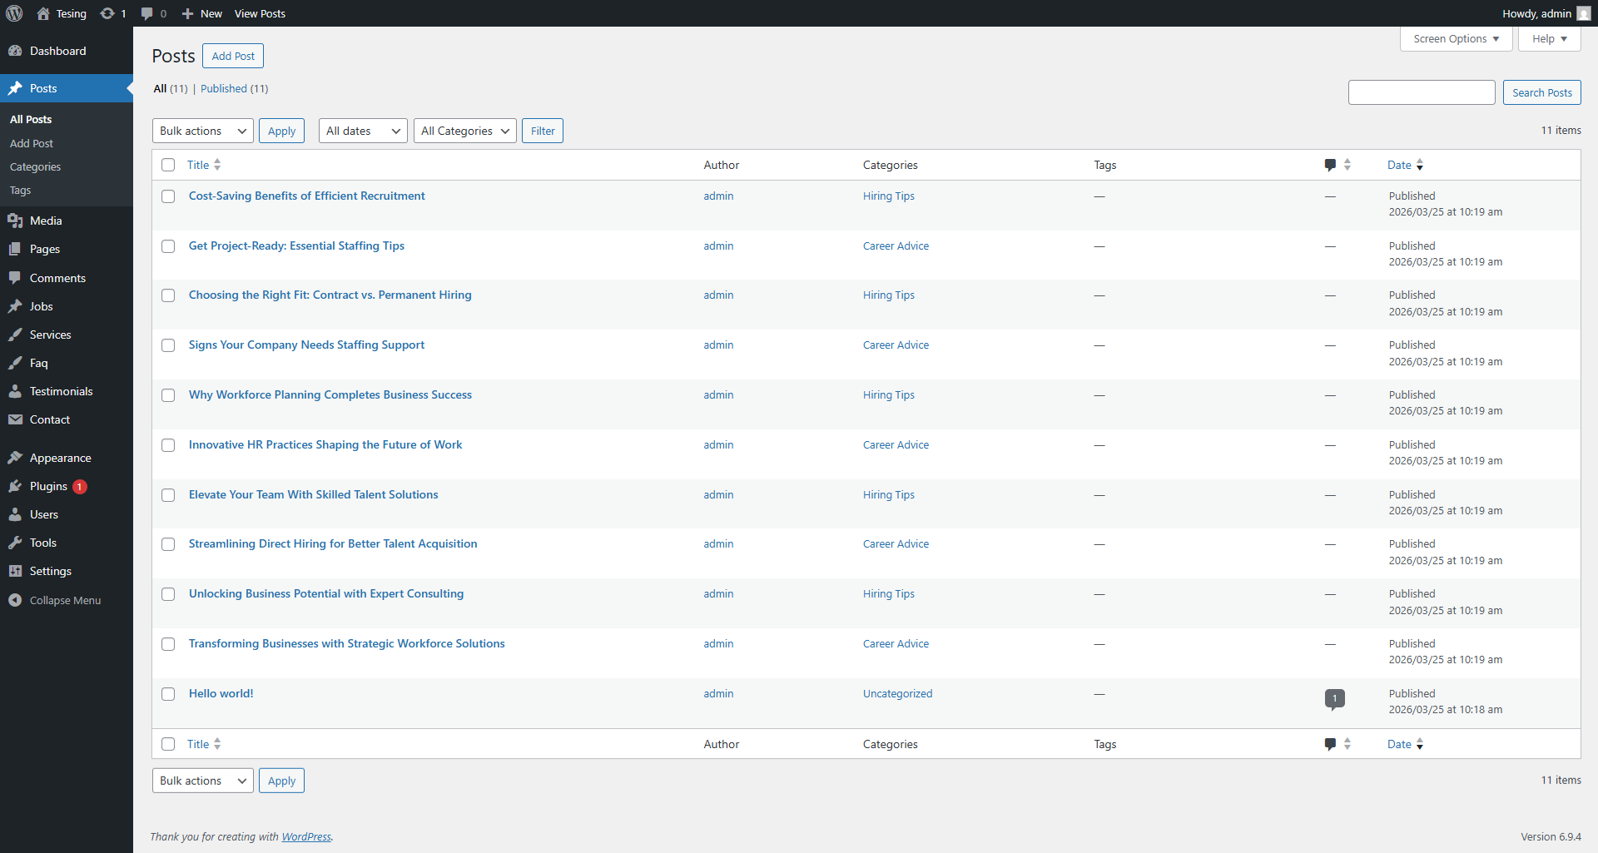The width and height of the screenshot is (1598, 853).
Task: Open the Elevate Your Team post link
Action: pos(313,494)
